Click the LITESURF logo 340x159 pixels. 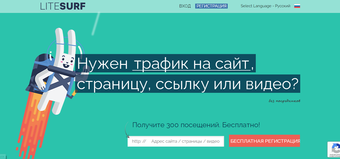pyautogui.click(x=63, y=6)
